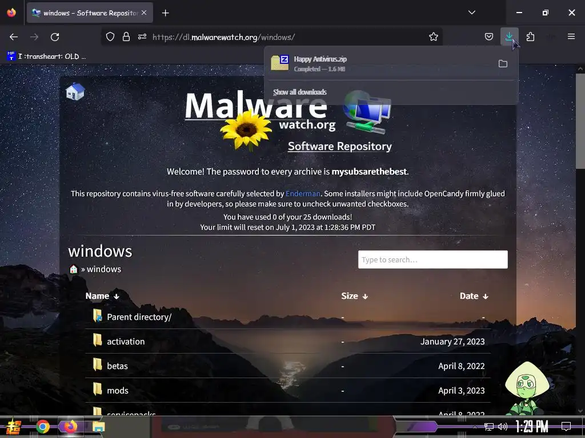Select the April 3, 2023 date

[x=462, y=391]
